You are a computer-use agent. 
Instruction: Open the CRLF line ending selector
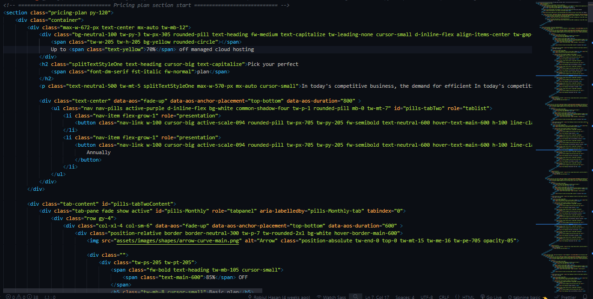[443, 296]
